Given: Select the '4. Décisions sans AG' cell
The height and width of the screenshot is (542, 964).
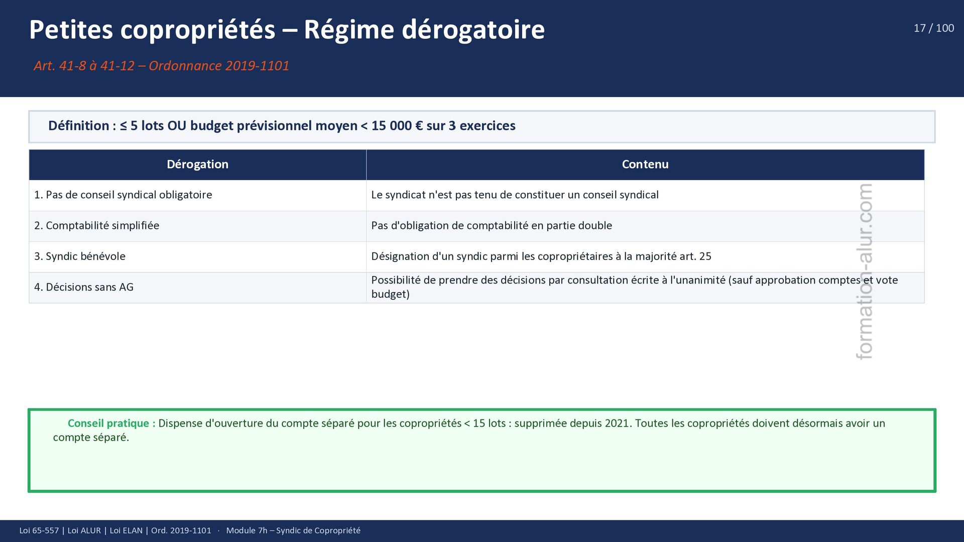Looking at the screenshot, I should pos(84,288).
